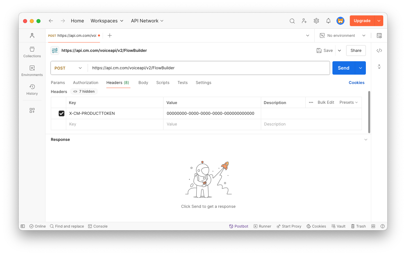Image resolution: width=406 pixels, height=255 pixels.
Task: Click the request URL input field
Action: coord(209,68)
